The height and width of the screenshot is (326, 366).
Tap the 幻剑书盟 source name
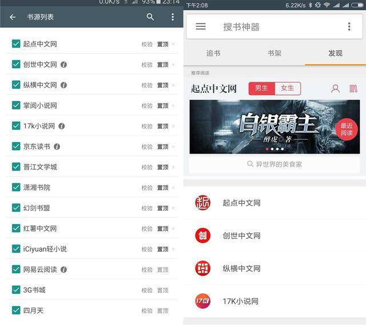pos(37,208)
